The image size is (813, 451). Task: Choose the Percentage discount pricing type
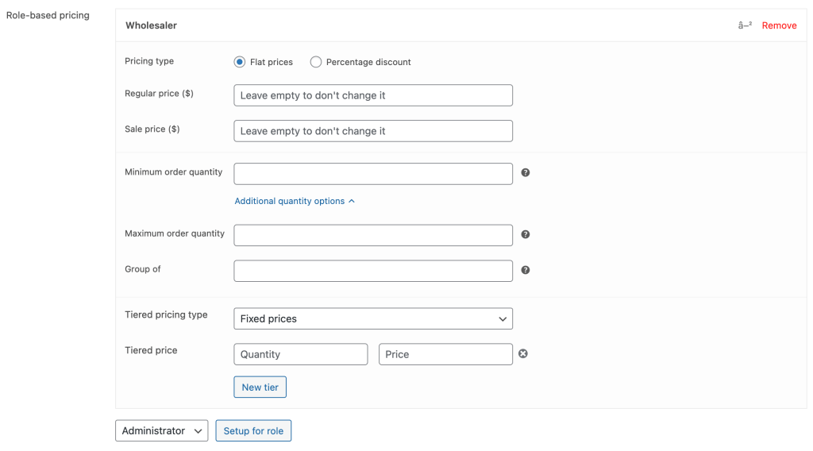(316, 62)
